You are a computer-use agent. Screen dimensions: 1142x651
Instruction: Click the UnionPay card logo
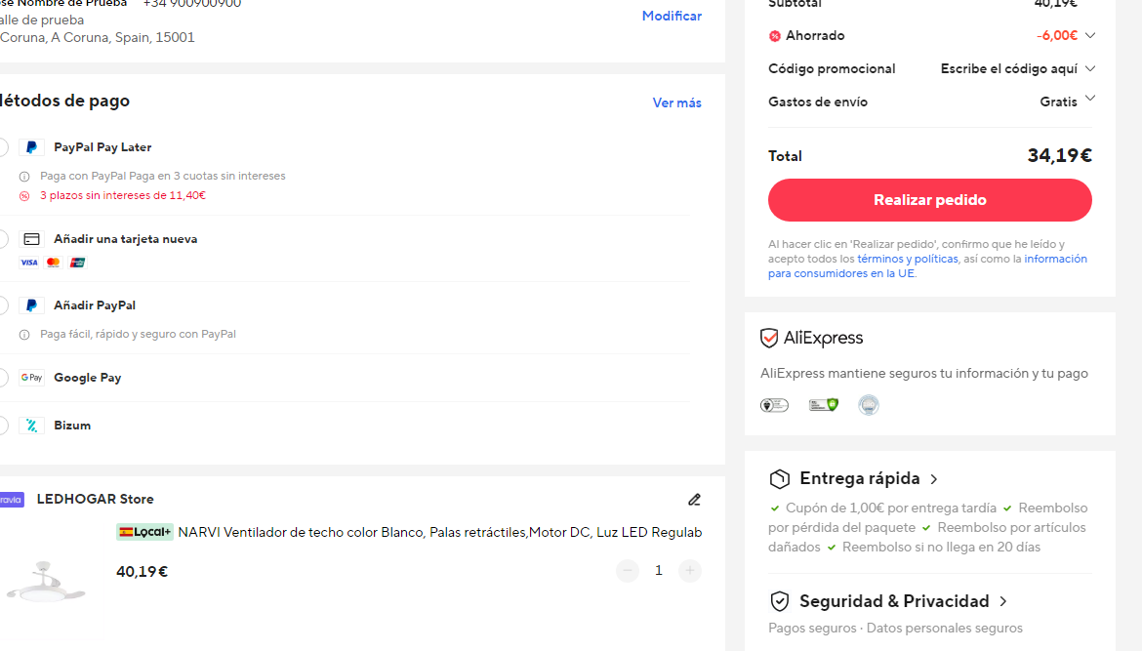point(77,263)
